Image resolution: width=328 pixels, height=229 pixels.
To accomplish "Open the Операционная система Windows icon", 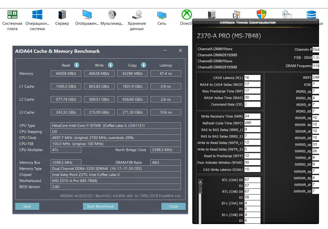I will click(x=37, y=15).
